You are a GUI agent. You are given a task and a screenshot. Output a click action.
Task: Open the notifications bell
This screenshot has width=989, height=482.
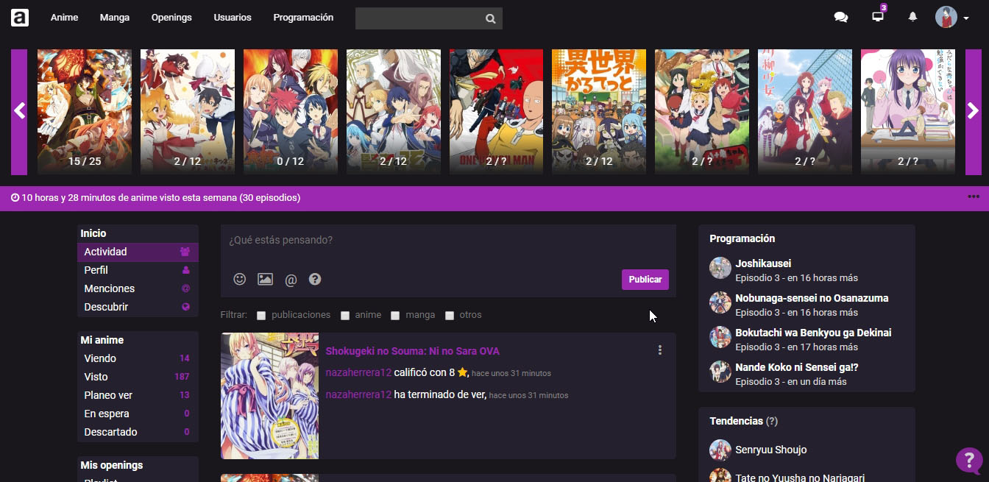click(912, 17)
